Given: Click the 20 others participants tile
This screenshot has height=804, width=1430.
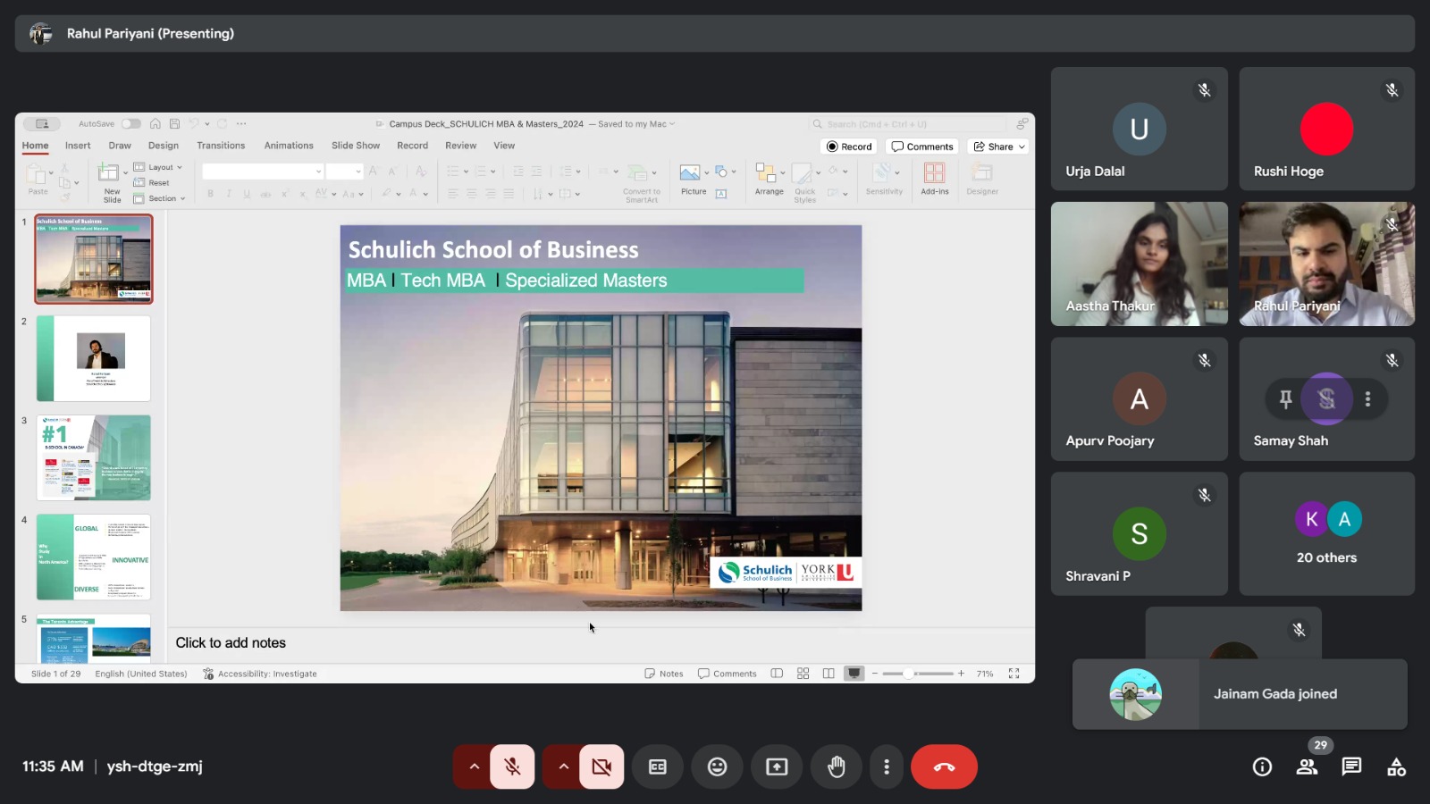Looking at the screenshot, I should [1326, 533].
